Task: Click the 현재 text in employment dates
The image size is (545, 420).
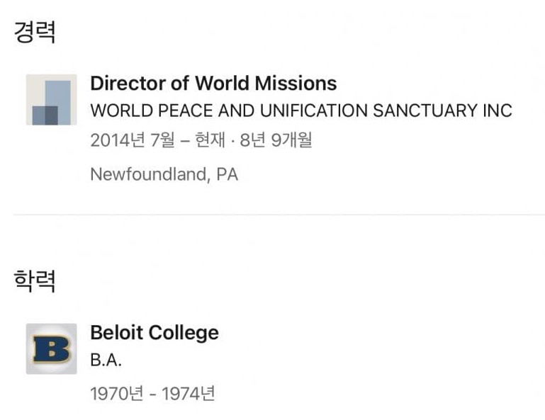Action: pos(210,140)
